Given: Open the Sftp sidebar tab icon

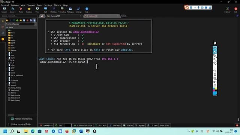Looking at the screenshot, I should coord(3,39).
